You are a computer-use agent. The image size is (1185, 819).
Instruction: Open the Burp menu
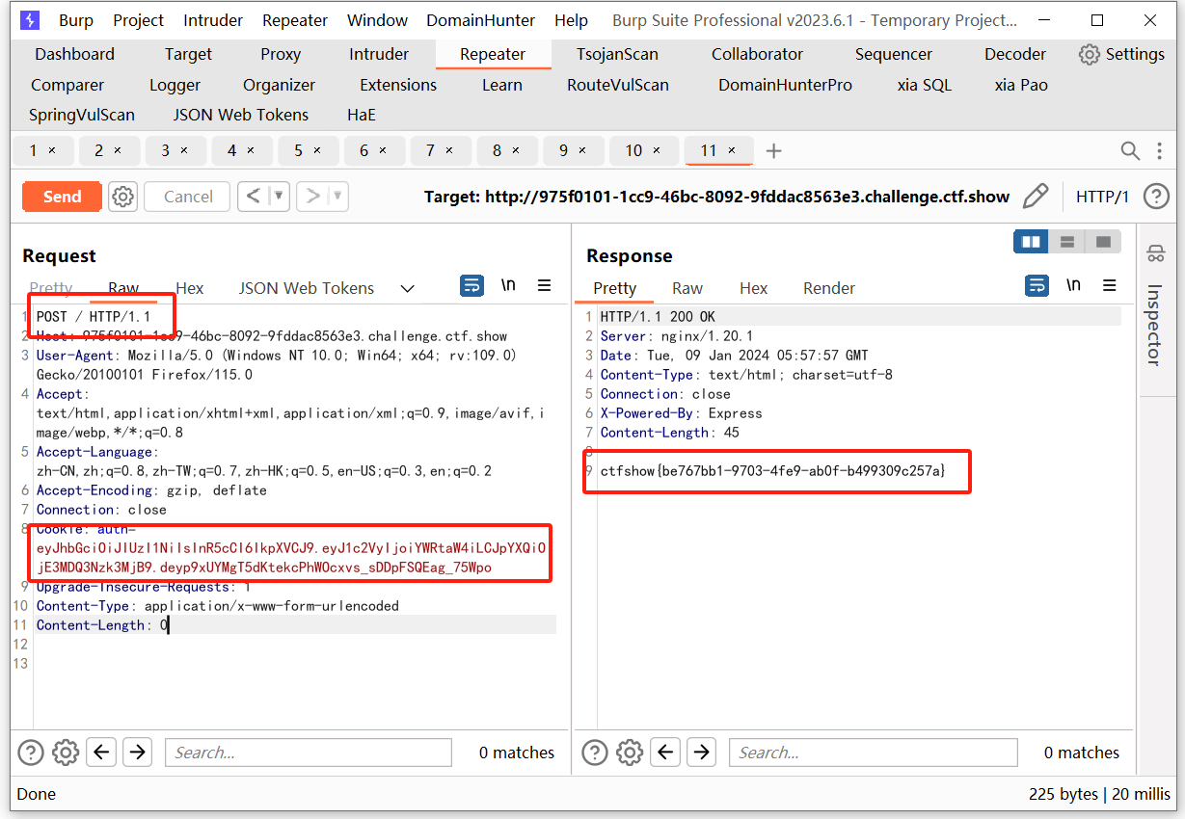tap(76, 20)
